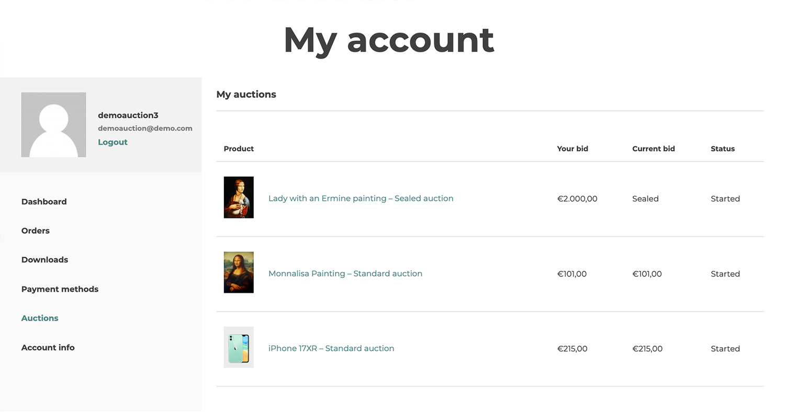Click the green iPhone product thumbnail
This screenshot has height=412, width=785.
point(239,348)
